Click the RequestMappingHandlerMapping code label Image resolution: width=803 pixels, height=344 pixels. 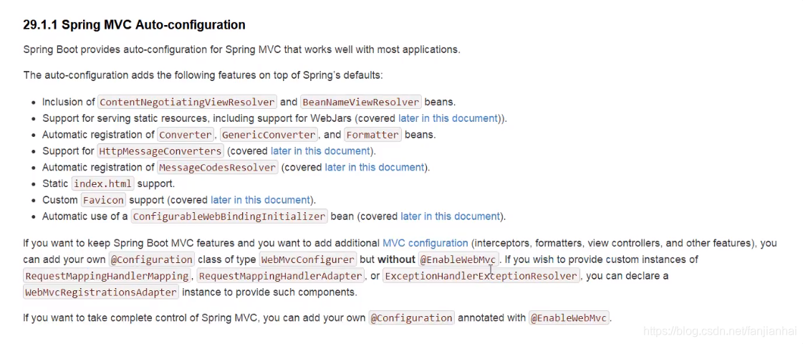point(107,276)
